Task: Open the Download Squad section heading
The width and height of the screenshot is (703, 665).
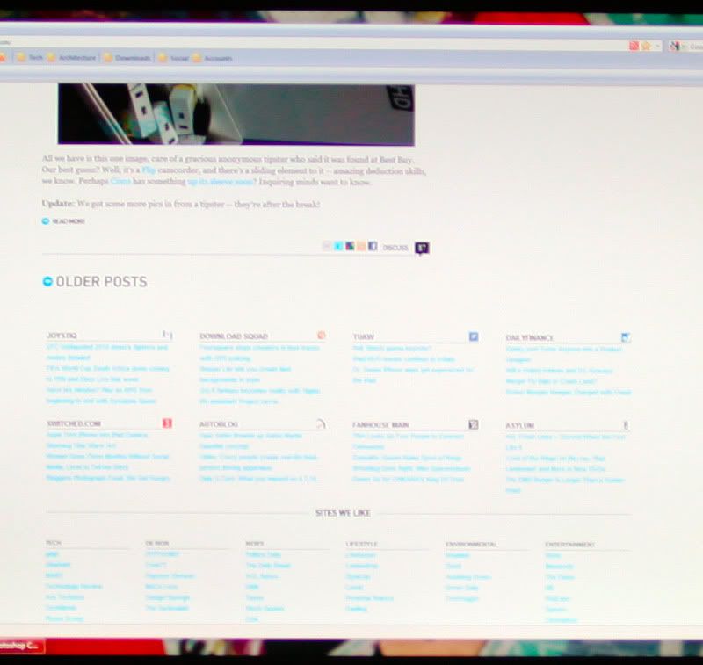Action: (234, 336)
